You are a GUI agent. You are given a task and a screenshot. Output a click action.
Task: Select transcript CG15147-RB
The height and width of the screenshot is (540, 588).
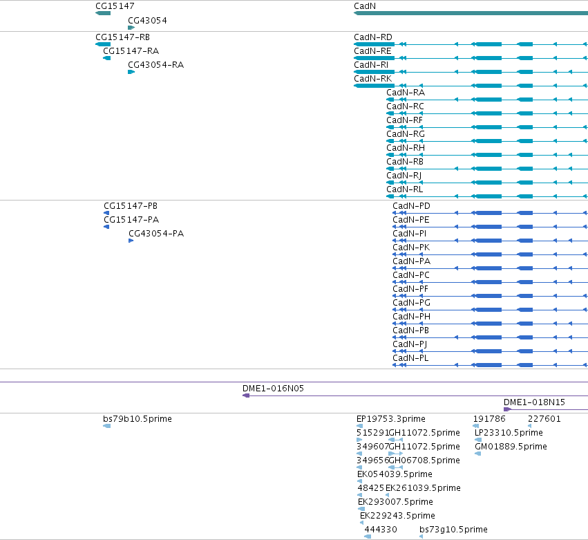coord(122,37)
